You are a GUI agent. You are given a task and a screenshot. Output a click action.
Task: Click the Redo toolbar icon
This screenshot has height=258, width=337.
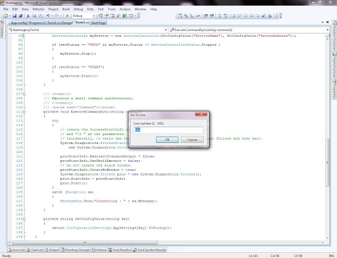(x=57, y=16)
